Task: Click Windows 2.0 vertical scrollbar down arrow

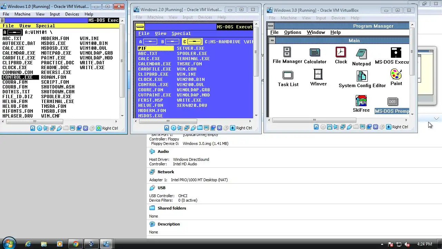Action: coord(256,116)
